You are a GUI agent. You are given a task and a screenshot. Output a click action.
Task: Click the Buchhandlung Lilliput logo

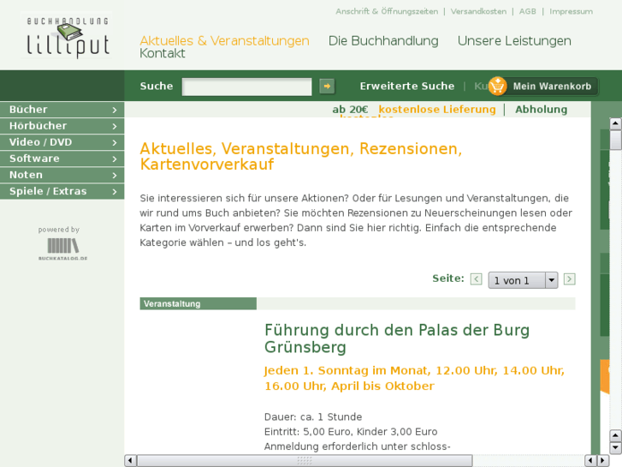(67, 36)
